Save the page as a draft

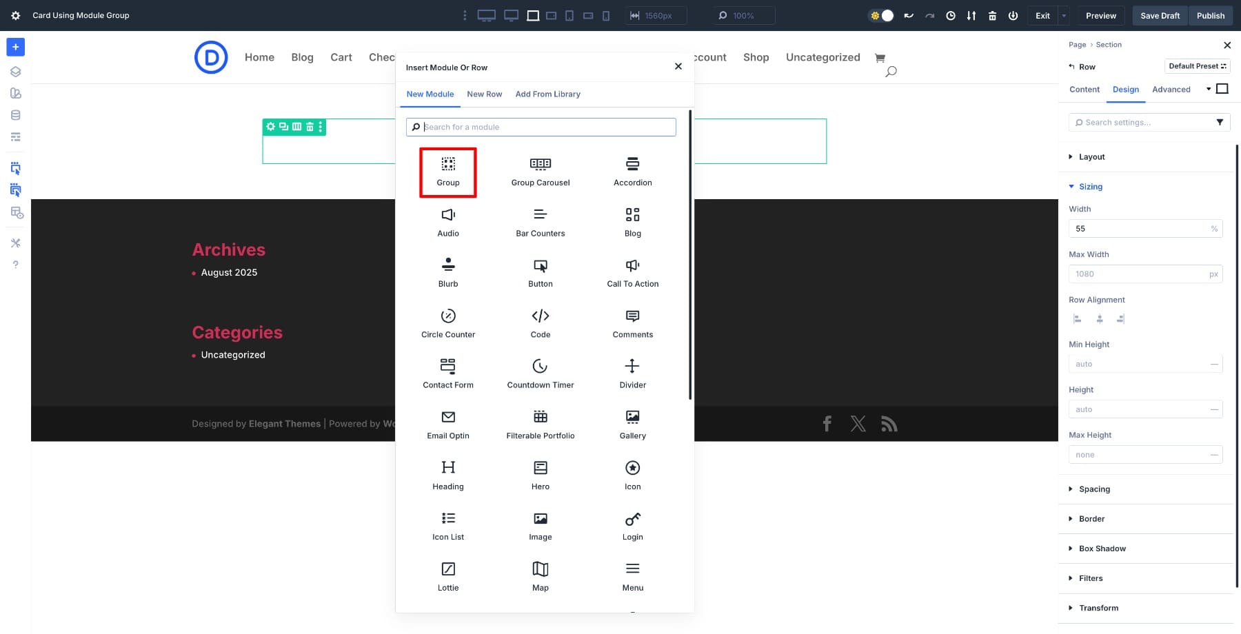pyautogui.click(x=1160, y=15)
